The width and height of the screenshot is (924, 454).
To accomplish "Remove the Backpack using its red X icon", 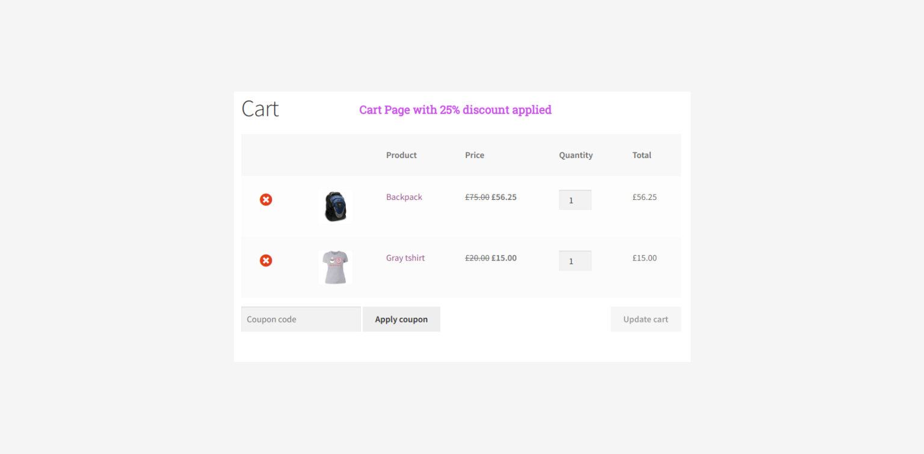I will [x=266, y=199].
